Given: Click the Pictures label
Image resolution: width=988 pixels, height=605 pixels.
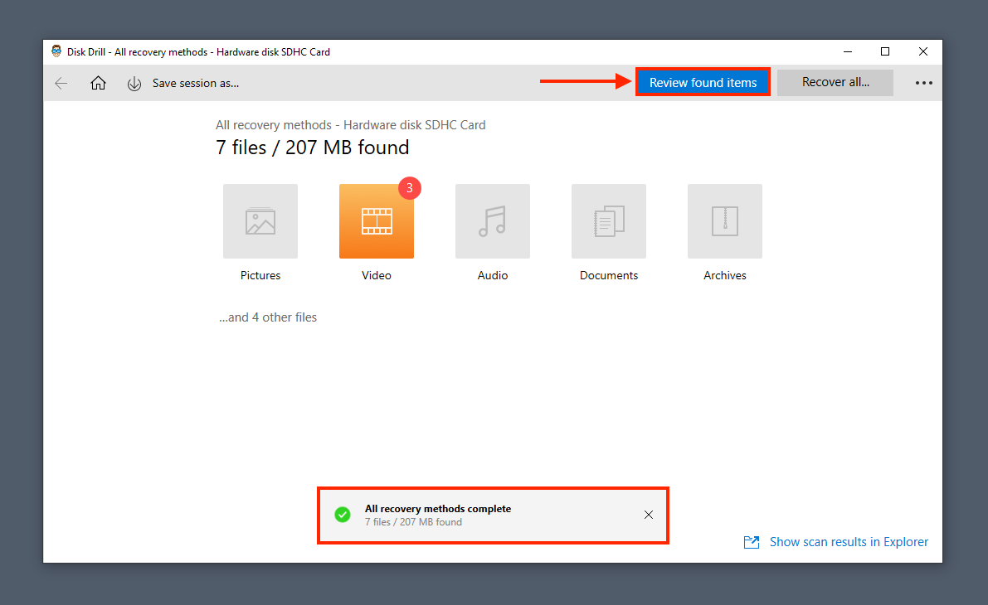Looking at the screenshot, I should click(x=260, y=276).
